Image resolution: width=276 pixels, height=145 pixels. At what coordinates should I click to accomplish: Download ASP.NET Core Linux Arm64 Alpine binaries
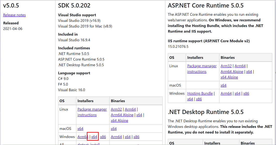pos(232,71)
